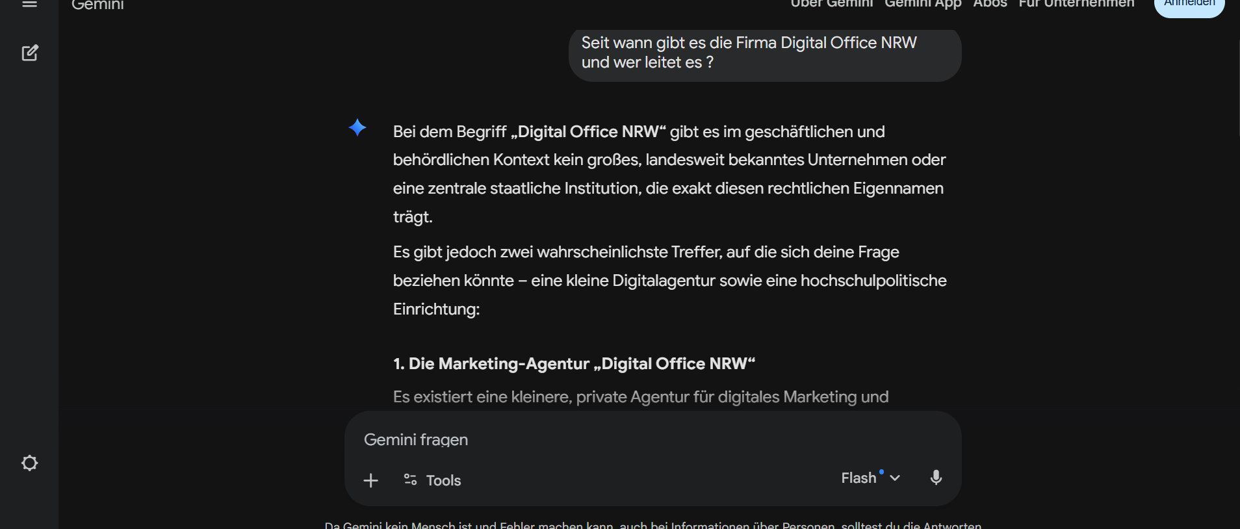
Task: Activate the microphone for voice input
Action: (936, 478)
